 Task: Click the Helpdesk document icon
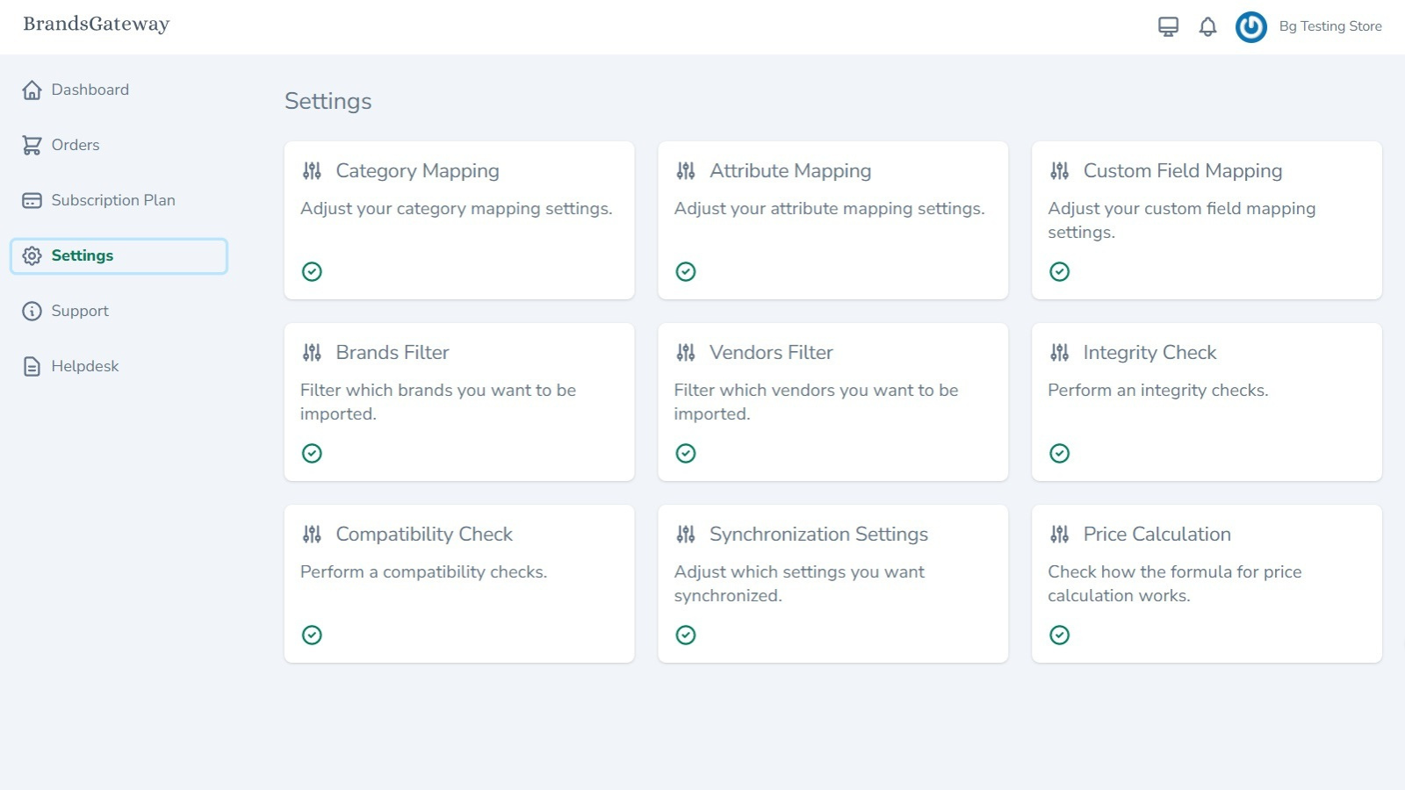tap(32, 366)
